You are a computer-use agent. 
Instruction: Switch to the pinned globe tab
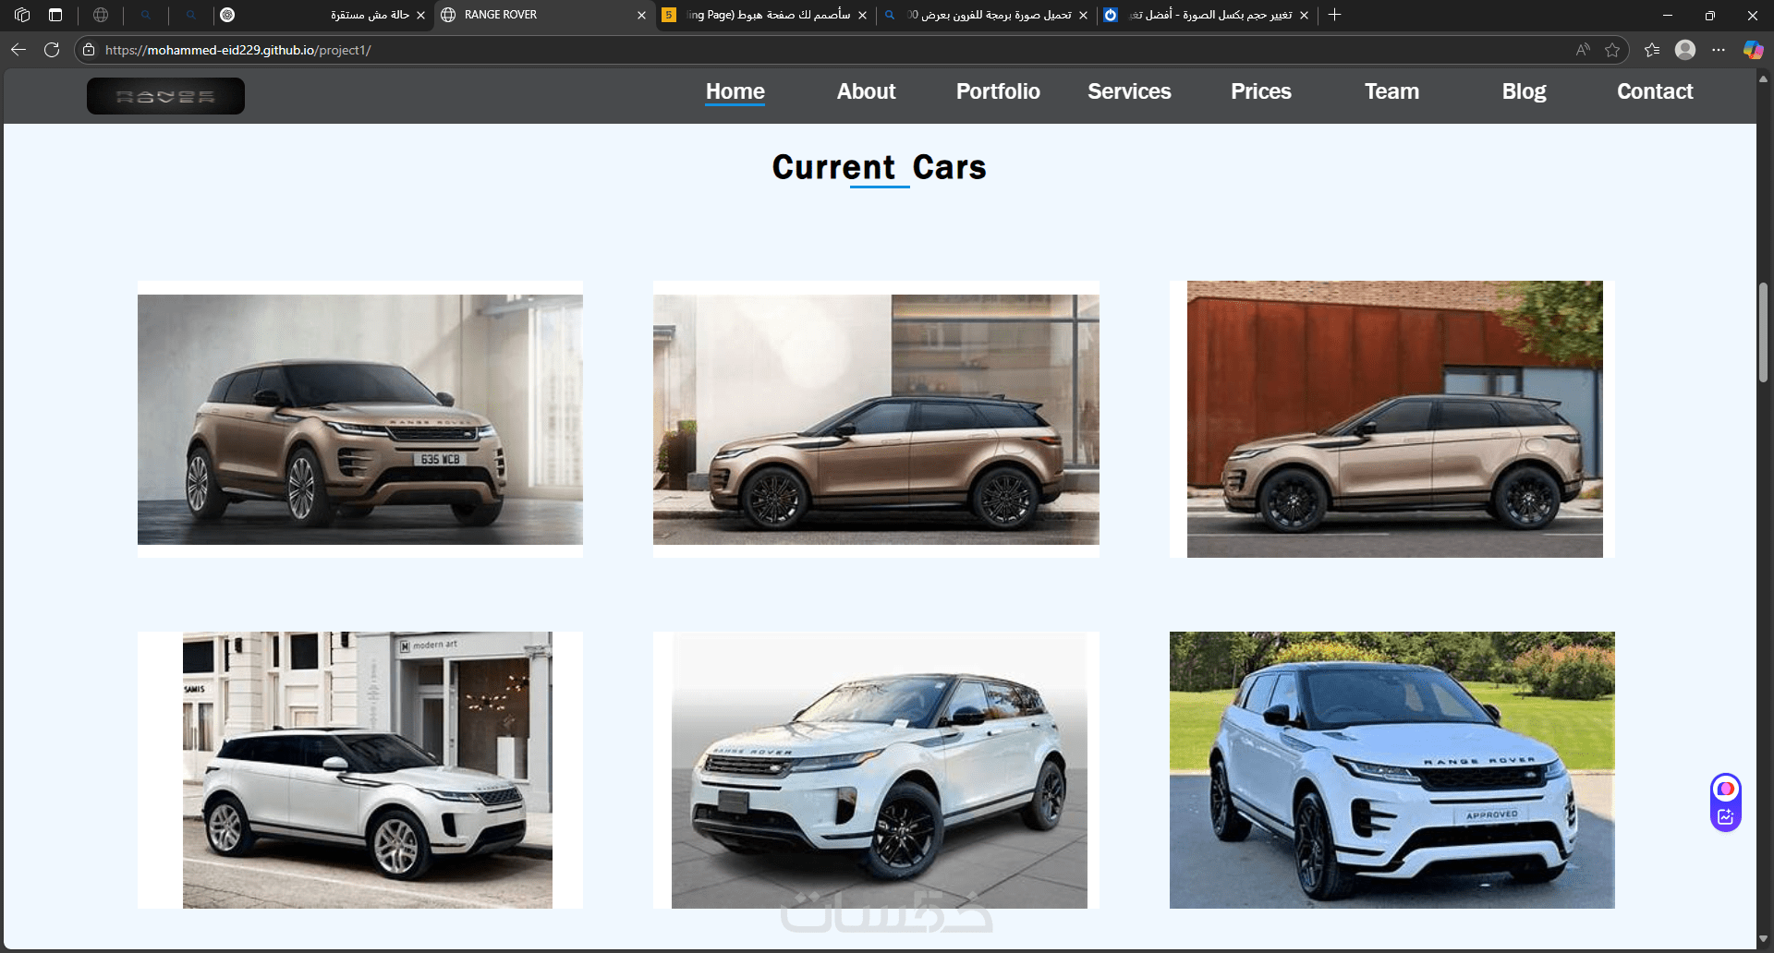click(x=101, y=15)
